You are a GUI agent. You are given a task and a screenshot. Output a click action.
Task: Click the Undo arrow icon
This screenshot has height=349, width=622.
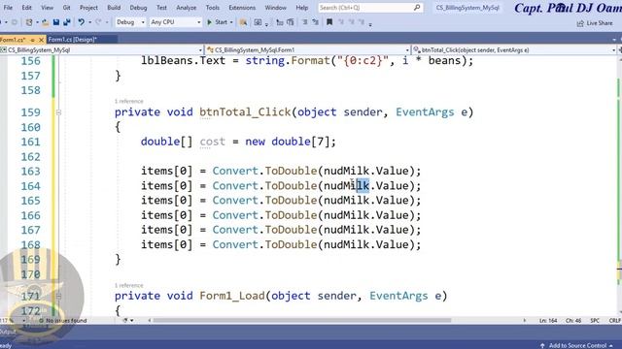click(82, 22)
